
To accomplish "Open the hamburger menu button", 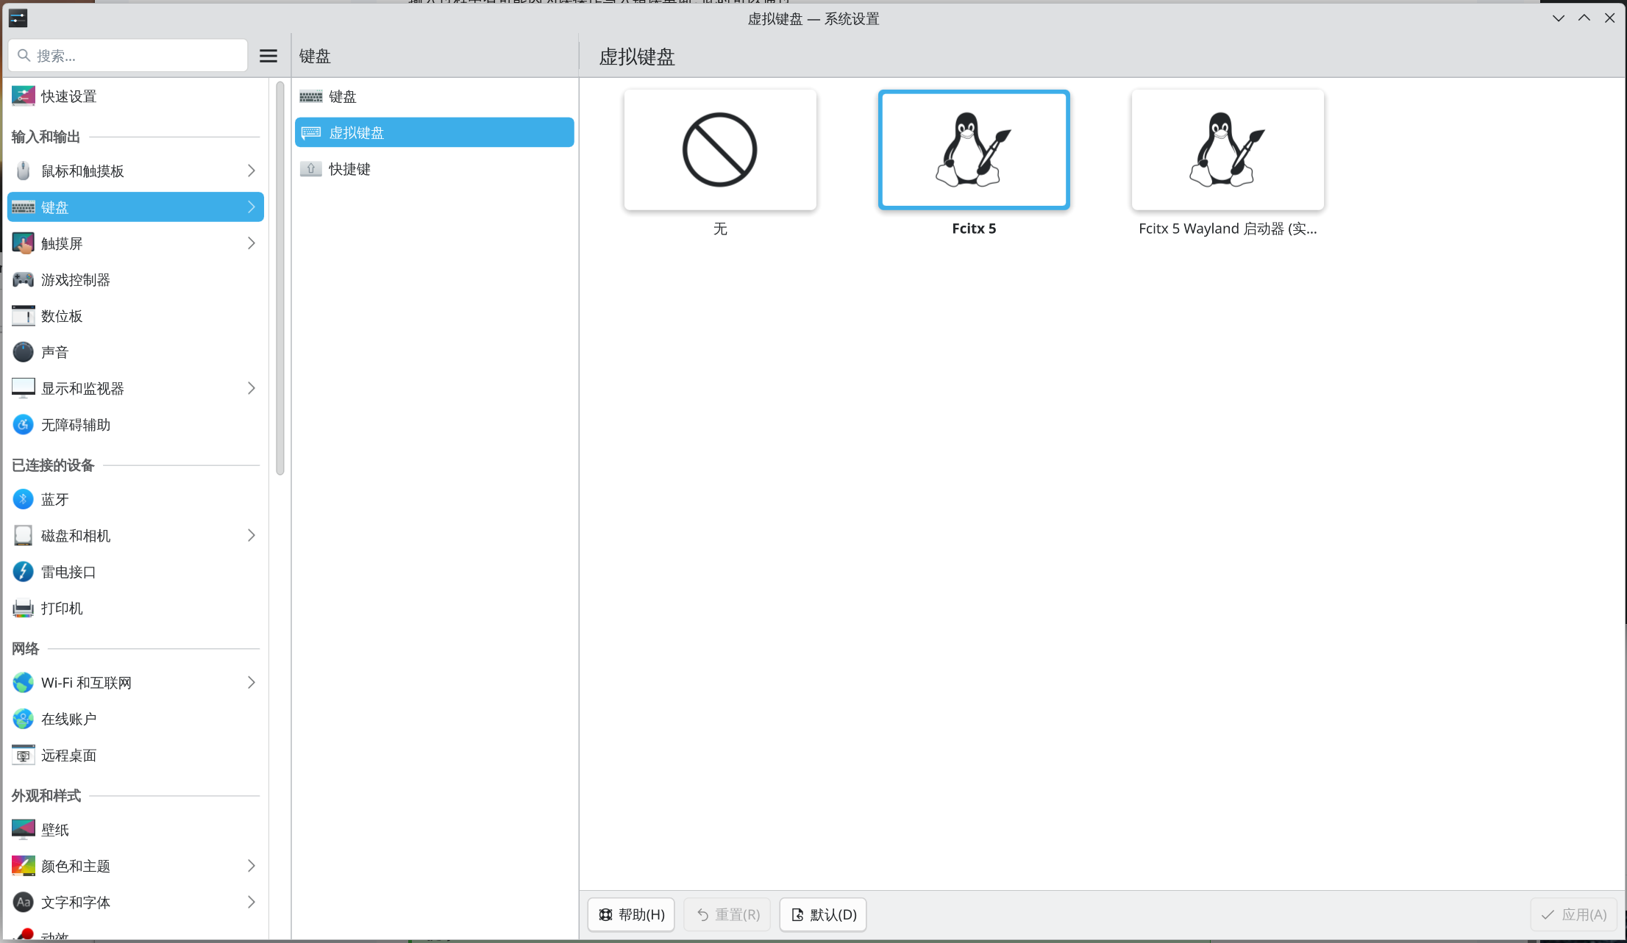I will point(268,56).
